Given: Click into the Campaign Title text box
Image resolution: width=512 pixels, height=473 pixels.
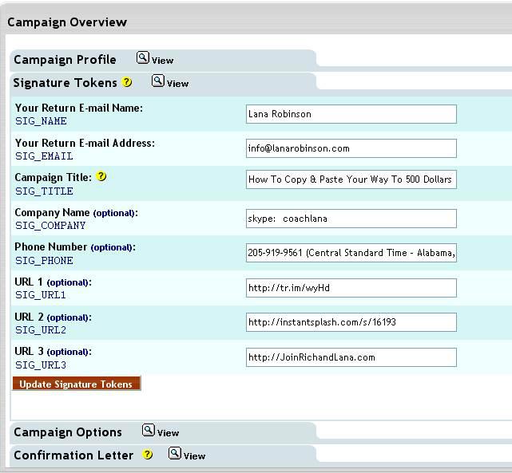Looking at the screenshot, I should [x=351, y=179].
